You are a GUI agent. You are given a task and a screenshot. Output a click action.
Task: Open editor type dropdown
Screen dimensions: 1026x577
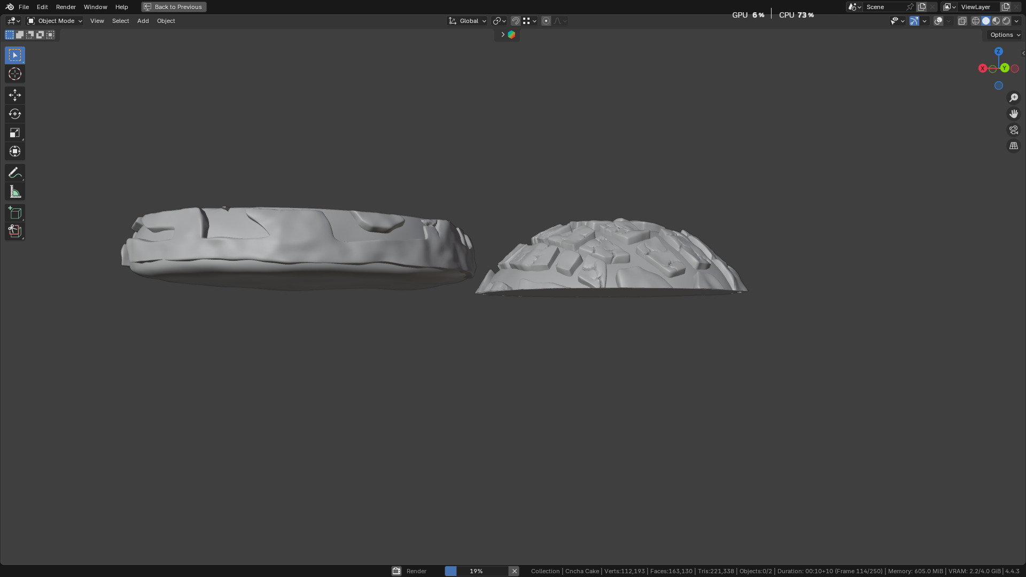tap(13, 21)
